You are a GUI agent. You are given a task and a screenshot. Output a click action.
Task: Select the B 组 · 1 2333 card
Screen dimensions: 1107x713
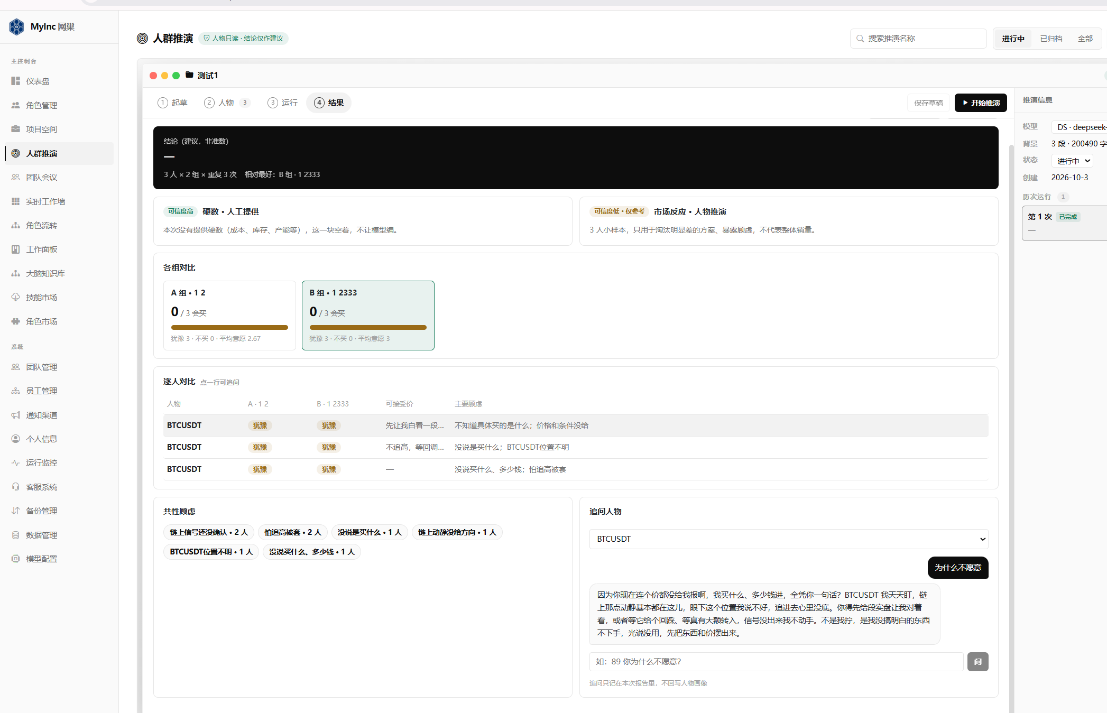point(368,316)
